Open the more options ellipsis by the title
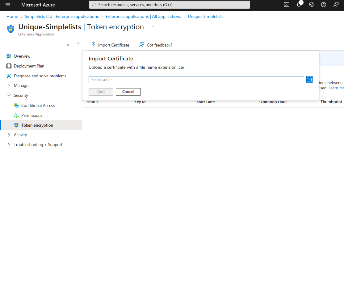The image size is (344, 282). [154, 27]
